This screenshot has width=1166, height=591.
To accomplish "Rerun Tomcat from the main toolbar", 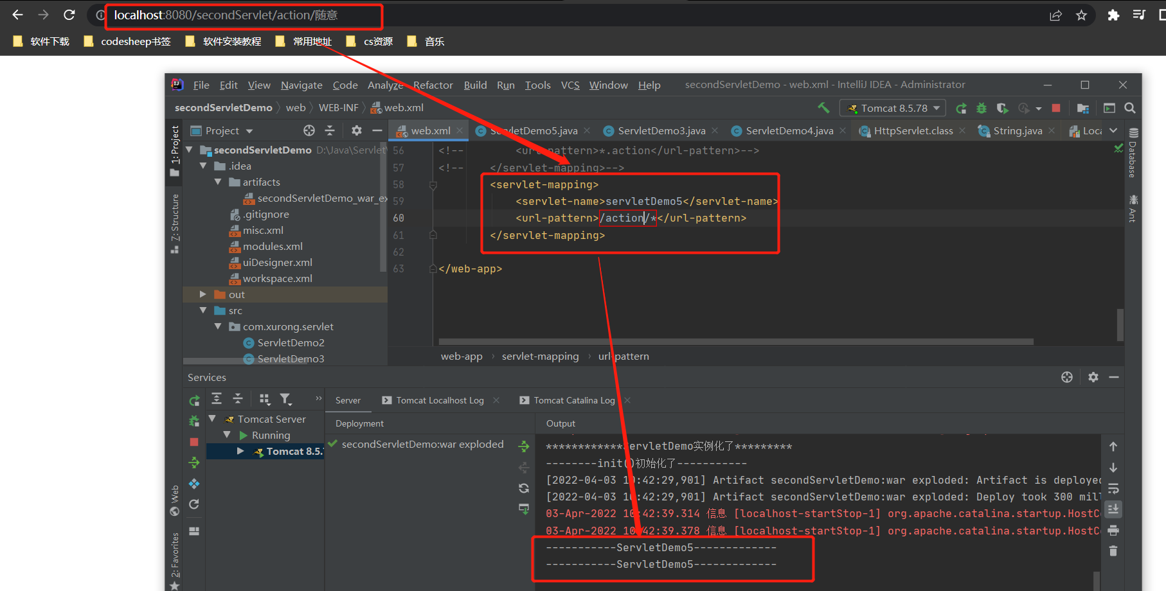I will click(961, 108).
